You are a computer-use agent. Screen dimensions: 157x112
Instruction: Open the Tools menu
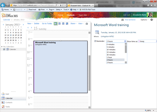[x=66, y=10]
